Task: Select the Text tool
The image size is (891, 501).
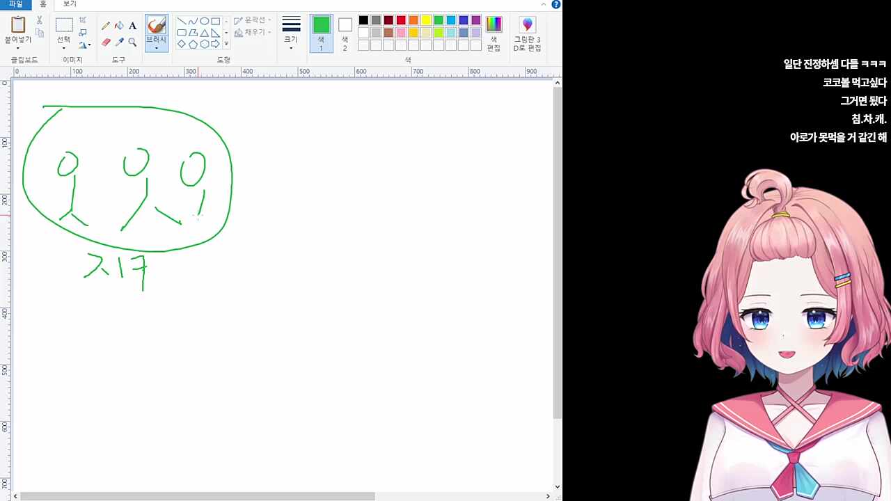Action: coord(132,26)
